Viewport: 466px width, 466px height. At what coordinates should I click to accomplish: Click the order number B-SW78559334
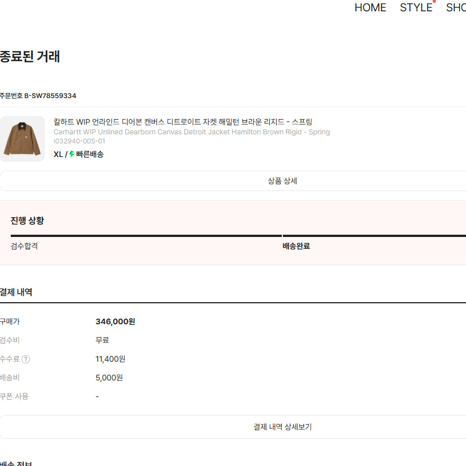38,96
